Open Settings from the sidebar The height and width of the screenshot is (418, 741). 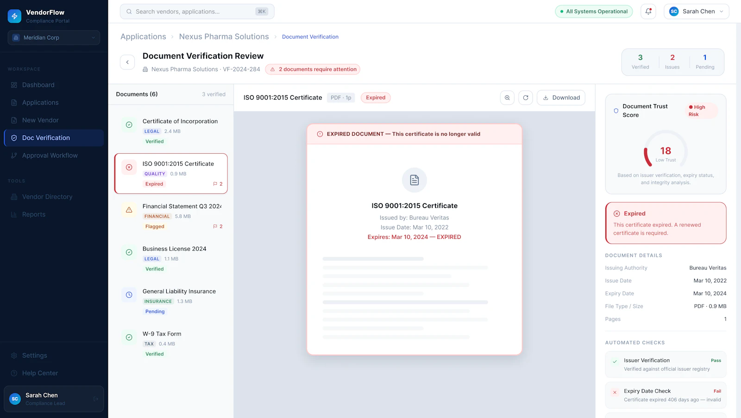54,356
